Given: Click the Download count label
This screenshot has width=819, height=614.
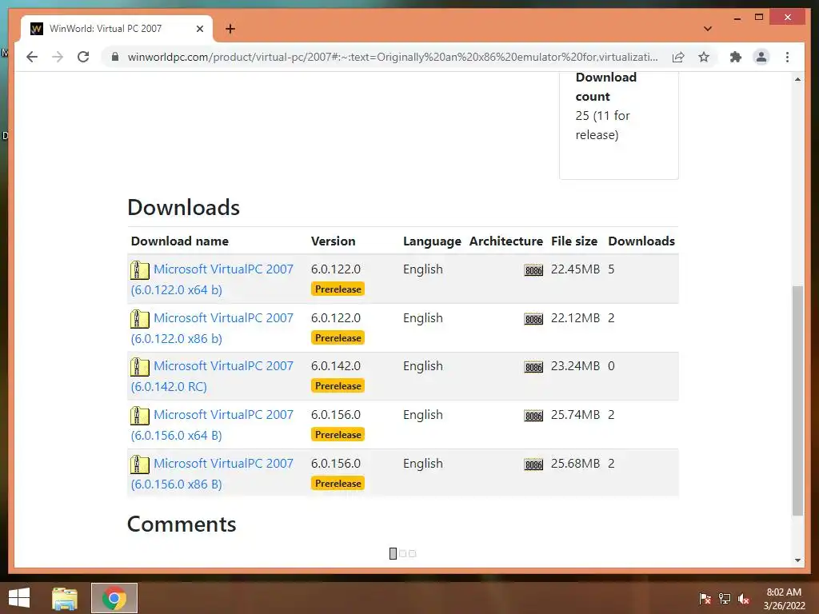Looking at the screenshot, I should click(x=606, y=86).
